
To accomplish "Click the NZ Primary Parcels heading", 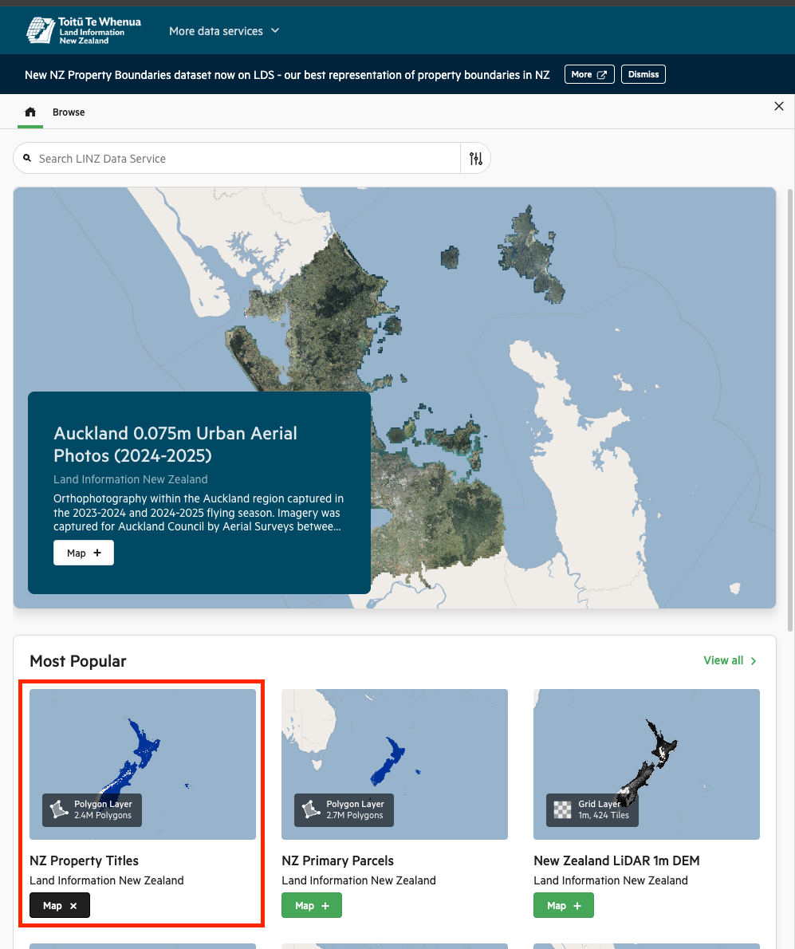I will (337, 860).
